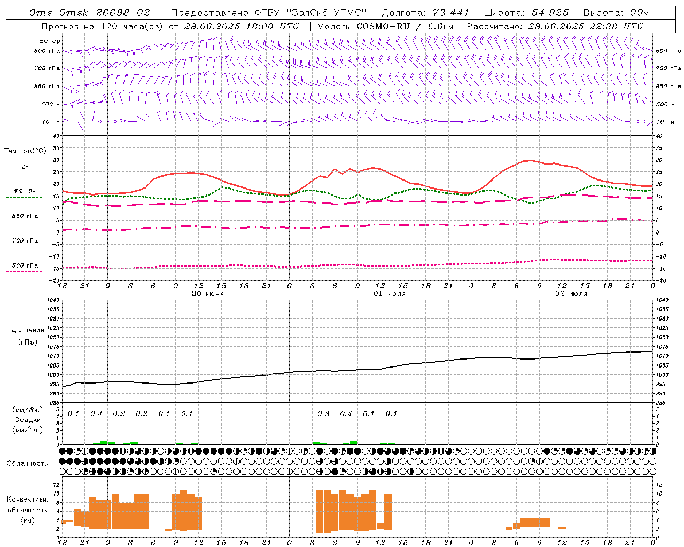
Task: Click the 0.3 precipitation amount value
Action: coord(323,413)
